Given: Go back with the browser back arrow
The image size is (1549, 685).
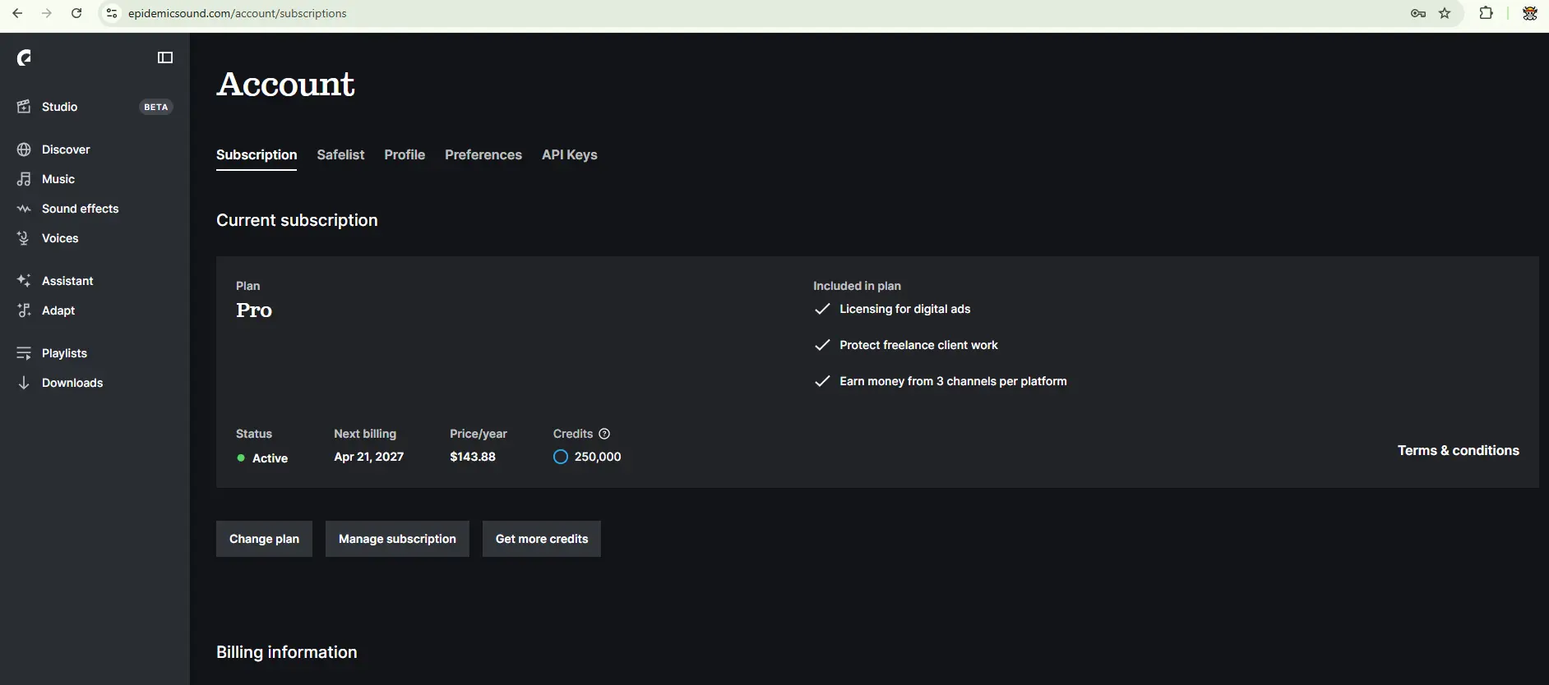Looking at the screenshot, I should point(17,13).
